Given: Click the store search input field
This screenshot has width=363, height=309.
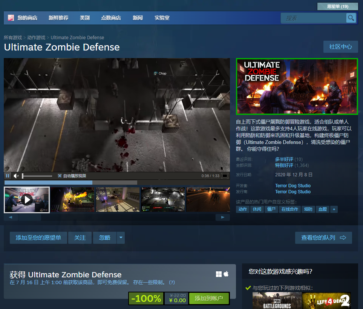Looking at the screenshot, I should pyautogui.click(x=314, y=18).
